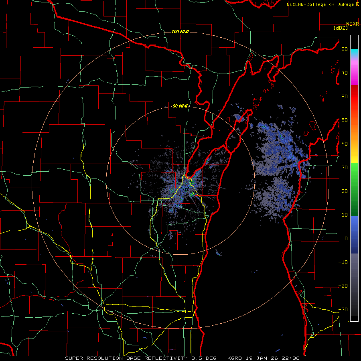
Task: Click the '40' value on the dBZ scale
Action: [x=345, y=144]
